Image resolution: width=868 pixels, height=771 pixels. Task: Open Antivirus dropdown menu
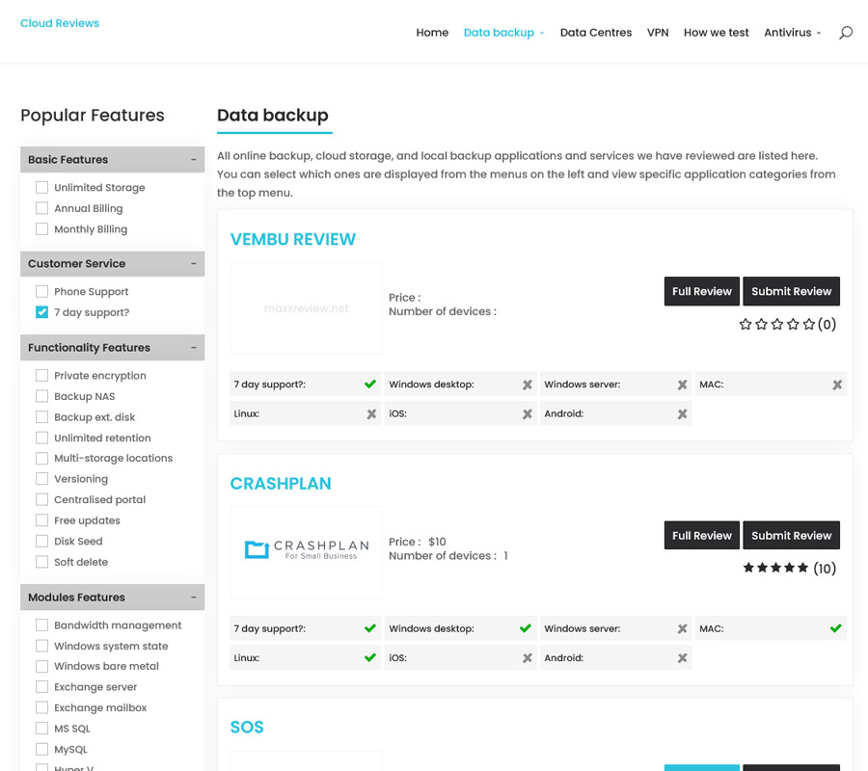pyautogui.click(x=792, y=33)
